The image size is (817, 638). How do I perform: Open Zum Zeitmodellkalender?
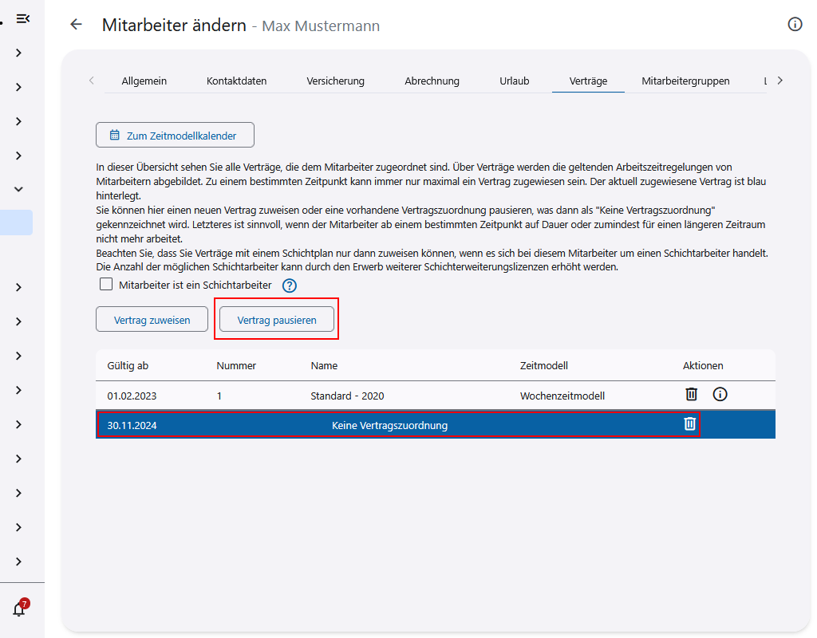click(x=175, y=136)
